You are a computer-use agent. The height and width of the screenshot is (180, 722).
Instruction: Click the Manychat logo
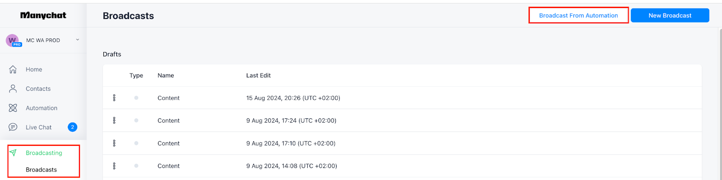click(43, 15)
